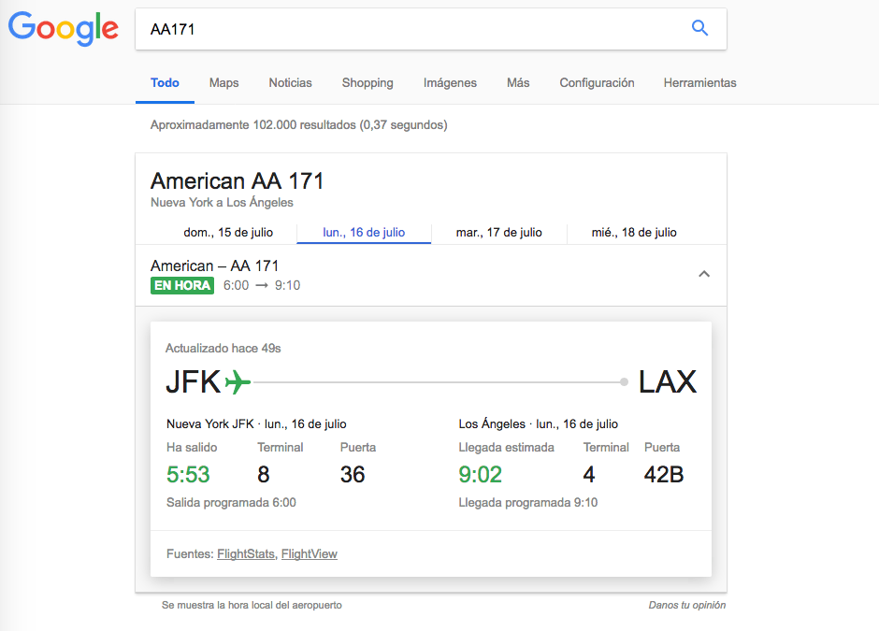Go to the Shopping tab

[367, 83]
